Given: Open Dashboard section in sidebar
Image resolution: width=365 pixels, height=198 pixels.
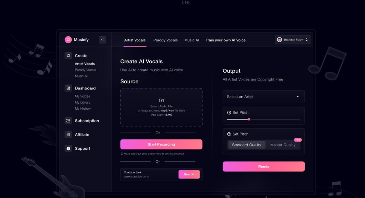Looking at the screenshot, I should [x=85, y=88].
